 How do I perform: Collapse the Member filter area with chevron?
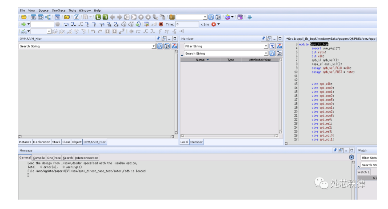(x=182, y=55)
